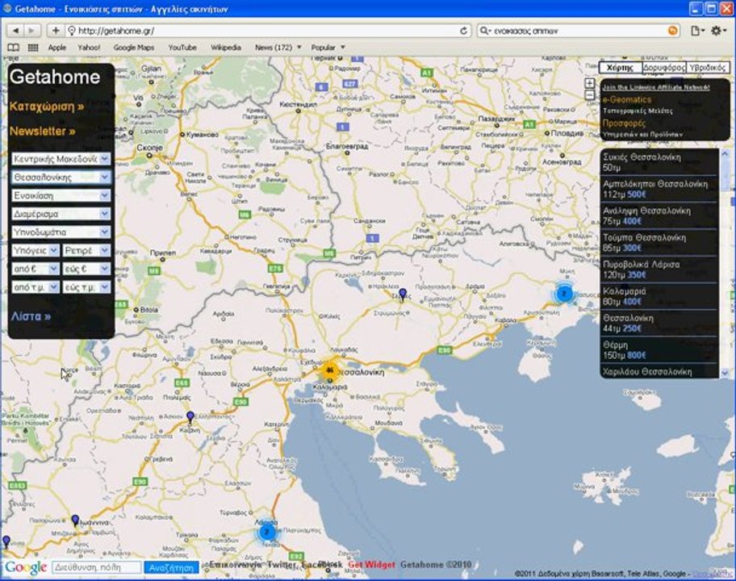Click the URL address bar
Viewport: 736px width, 581px height.
tap(268, 31)
